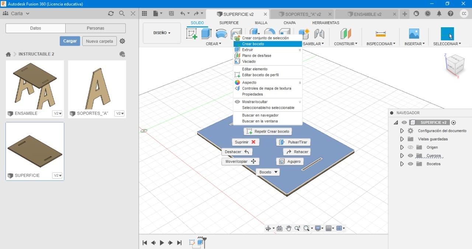Click the Save disk icon
Screen dimensions: 472x249
(x=171, y=14)
